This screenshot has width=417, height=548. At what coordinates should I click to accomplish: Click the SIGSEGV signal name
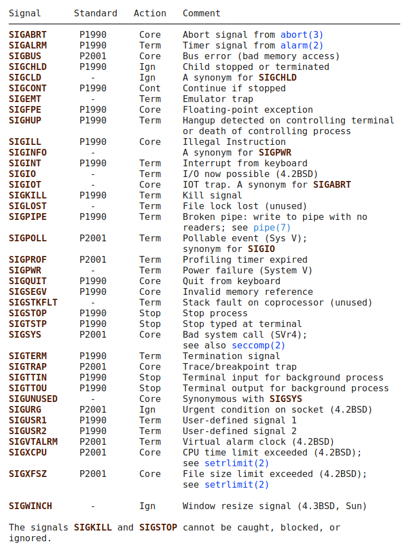click(28, 292)
